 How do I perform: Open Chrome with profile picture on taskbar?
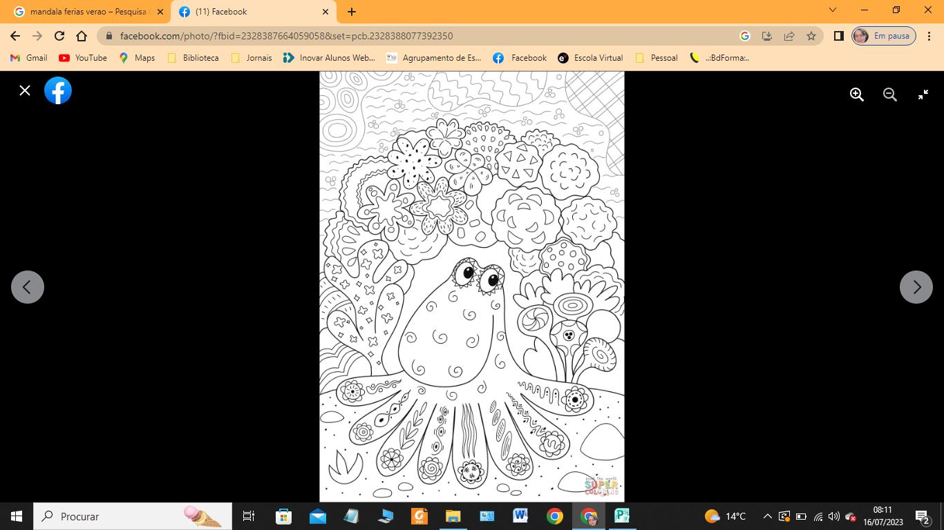tap(588, 516)
